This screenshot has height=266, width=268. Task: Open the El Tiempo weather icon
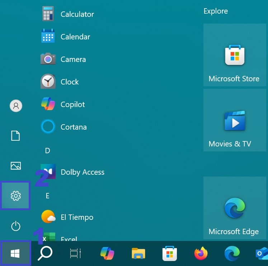click(48, 217)
